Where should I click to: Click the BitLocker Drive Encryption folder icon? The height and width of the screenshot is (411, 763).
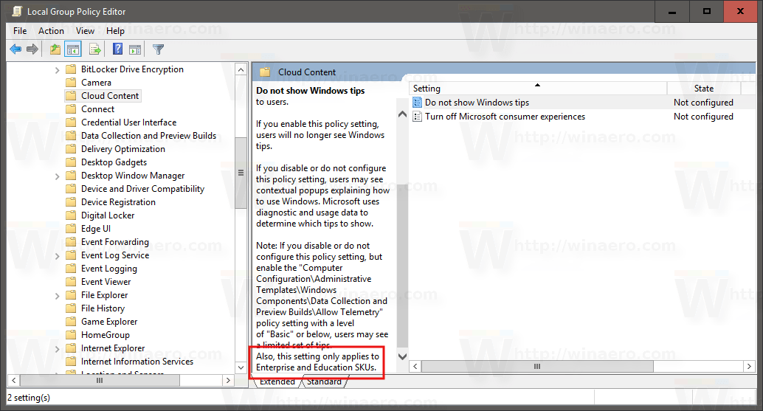coord(71,69)
